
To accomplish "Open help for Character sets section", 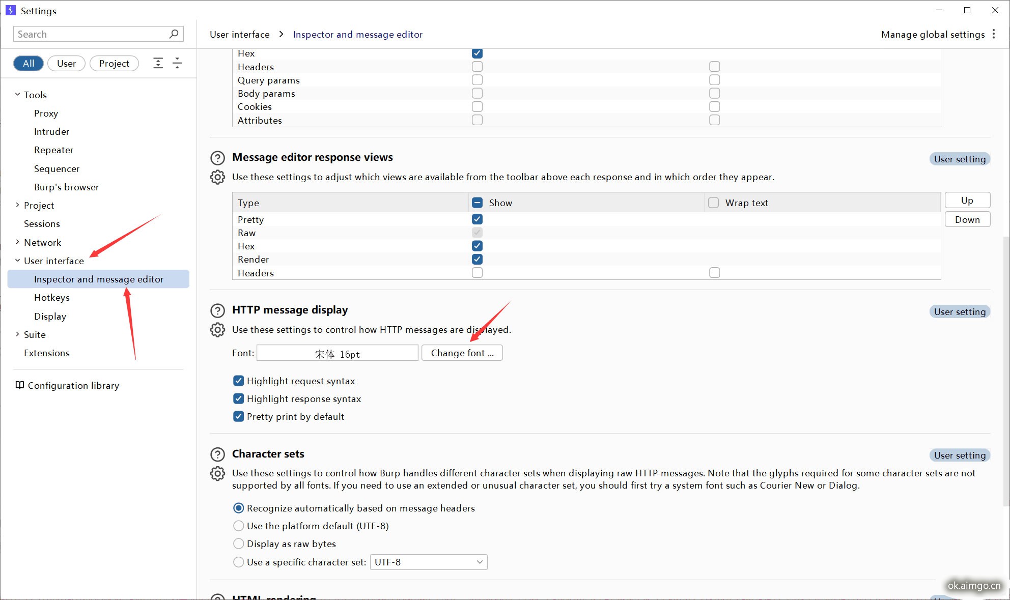I will point(217,454).
